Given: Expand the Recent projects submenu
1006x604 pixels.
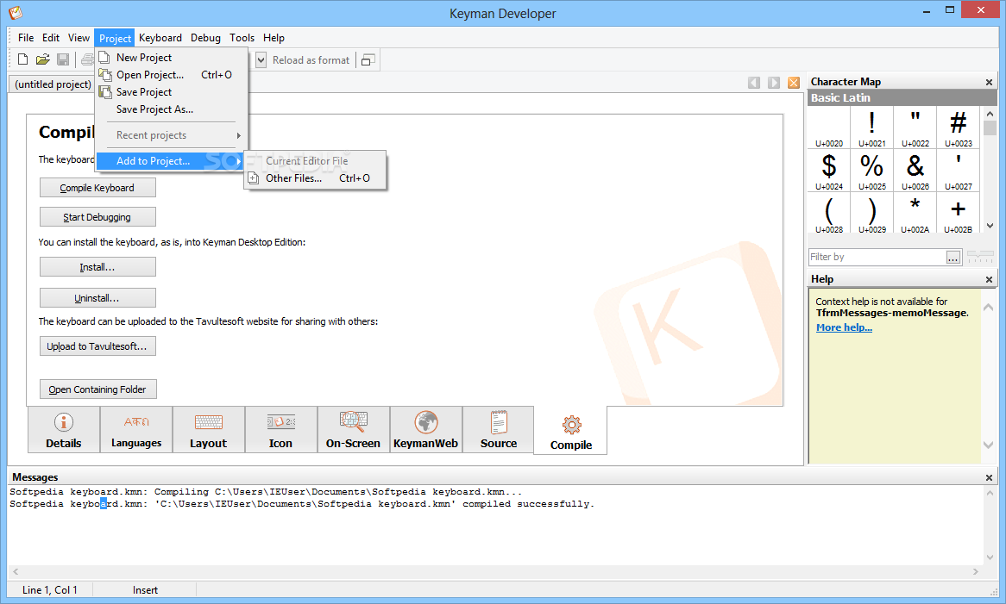Looking at the screenshot, I should pos(172,135).
